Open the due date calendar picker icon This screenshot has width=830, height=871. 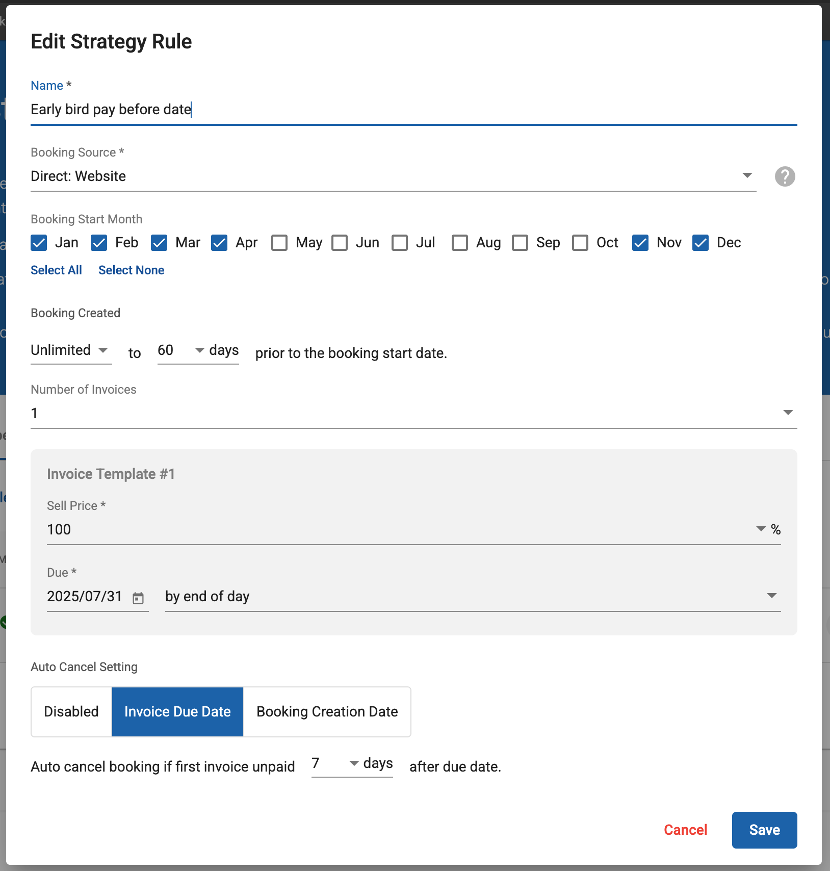138,598
